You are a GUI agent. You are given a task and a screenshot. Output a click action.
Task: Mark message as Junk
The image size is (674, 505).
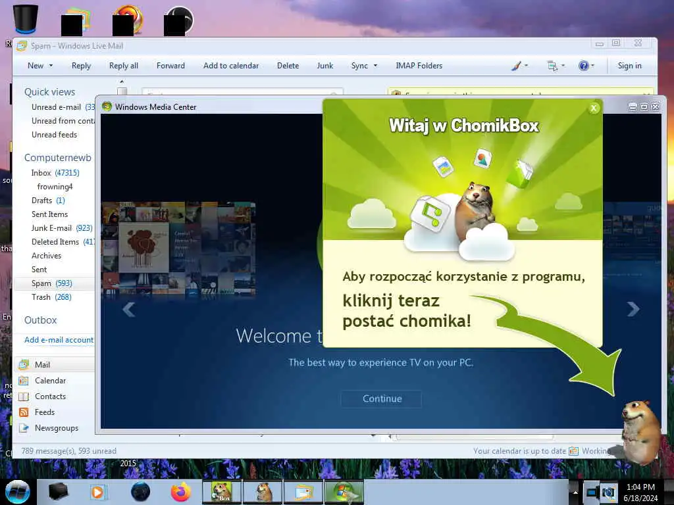(x=325, y=66)
